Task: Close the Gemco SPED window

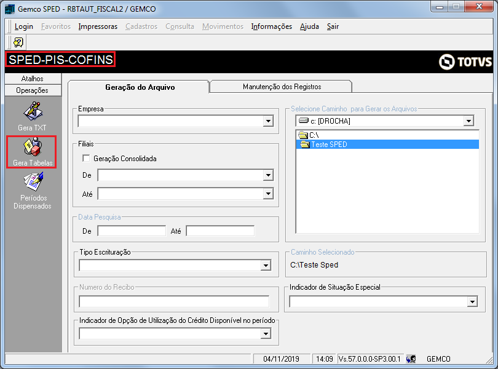Action: point(480,6)
